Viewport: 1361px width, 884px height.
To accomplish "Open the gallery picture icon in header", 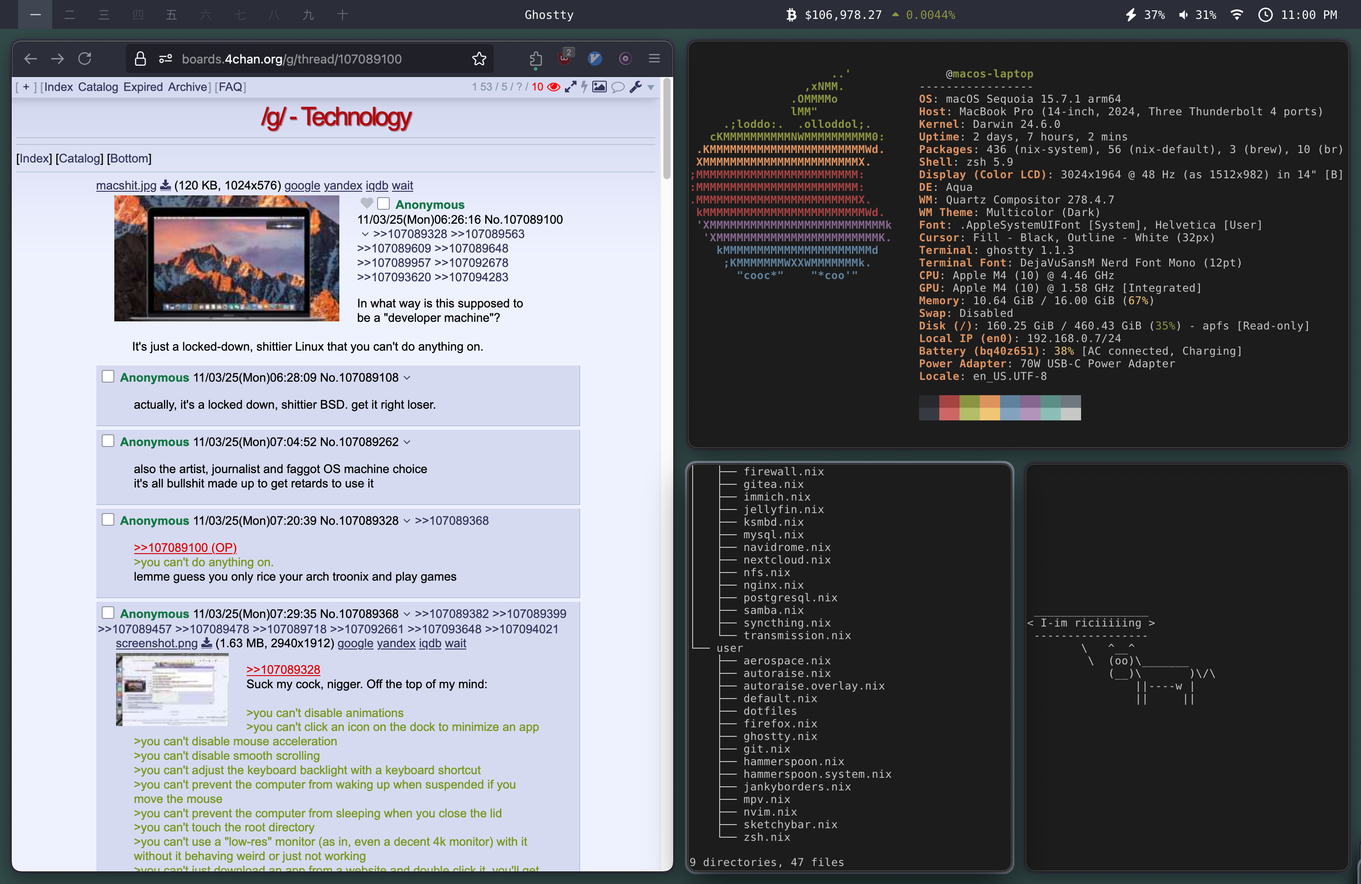I will (x=599, y=87).
